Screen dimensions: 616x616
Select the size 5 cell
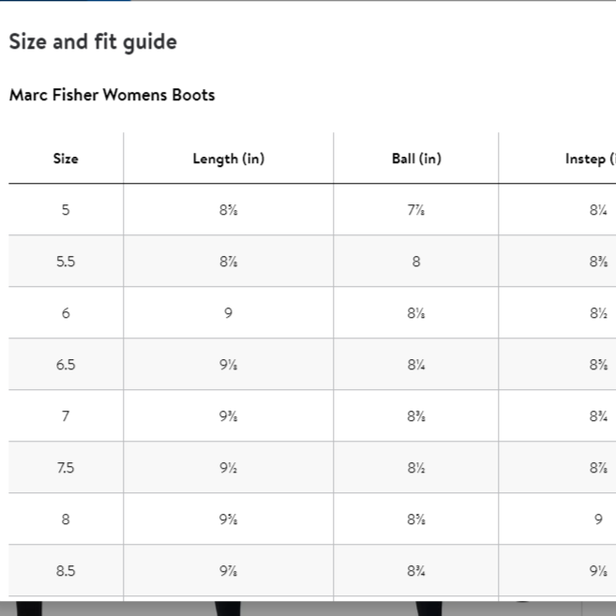tap(66, 210)
